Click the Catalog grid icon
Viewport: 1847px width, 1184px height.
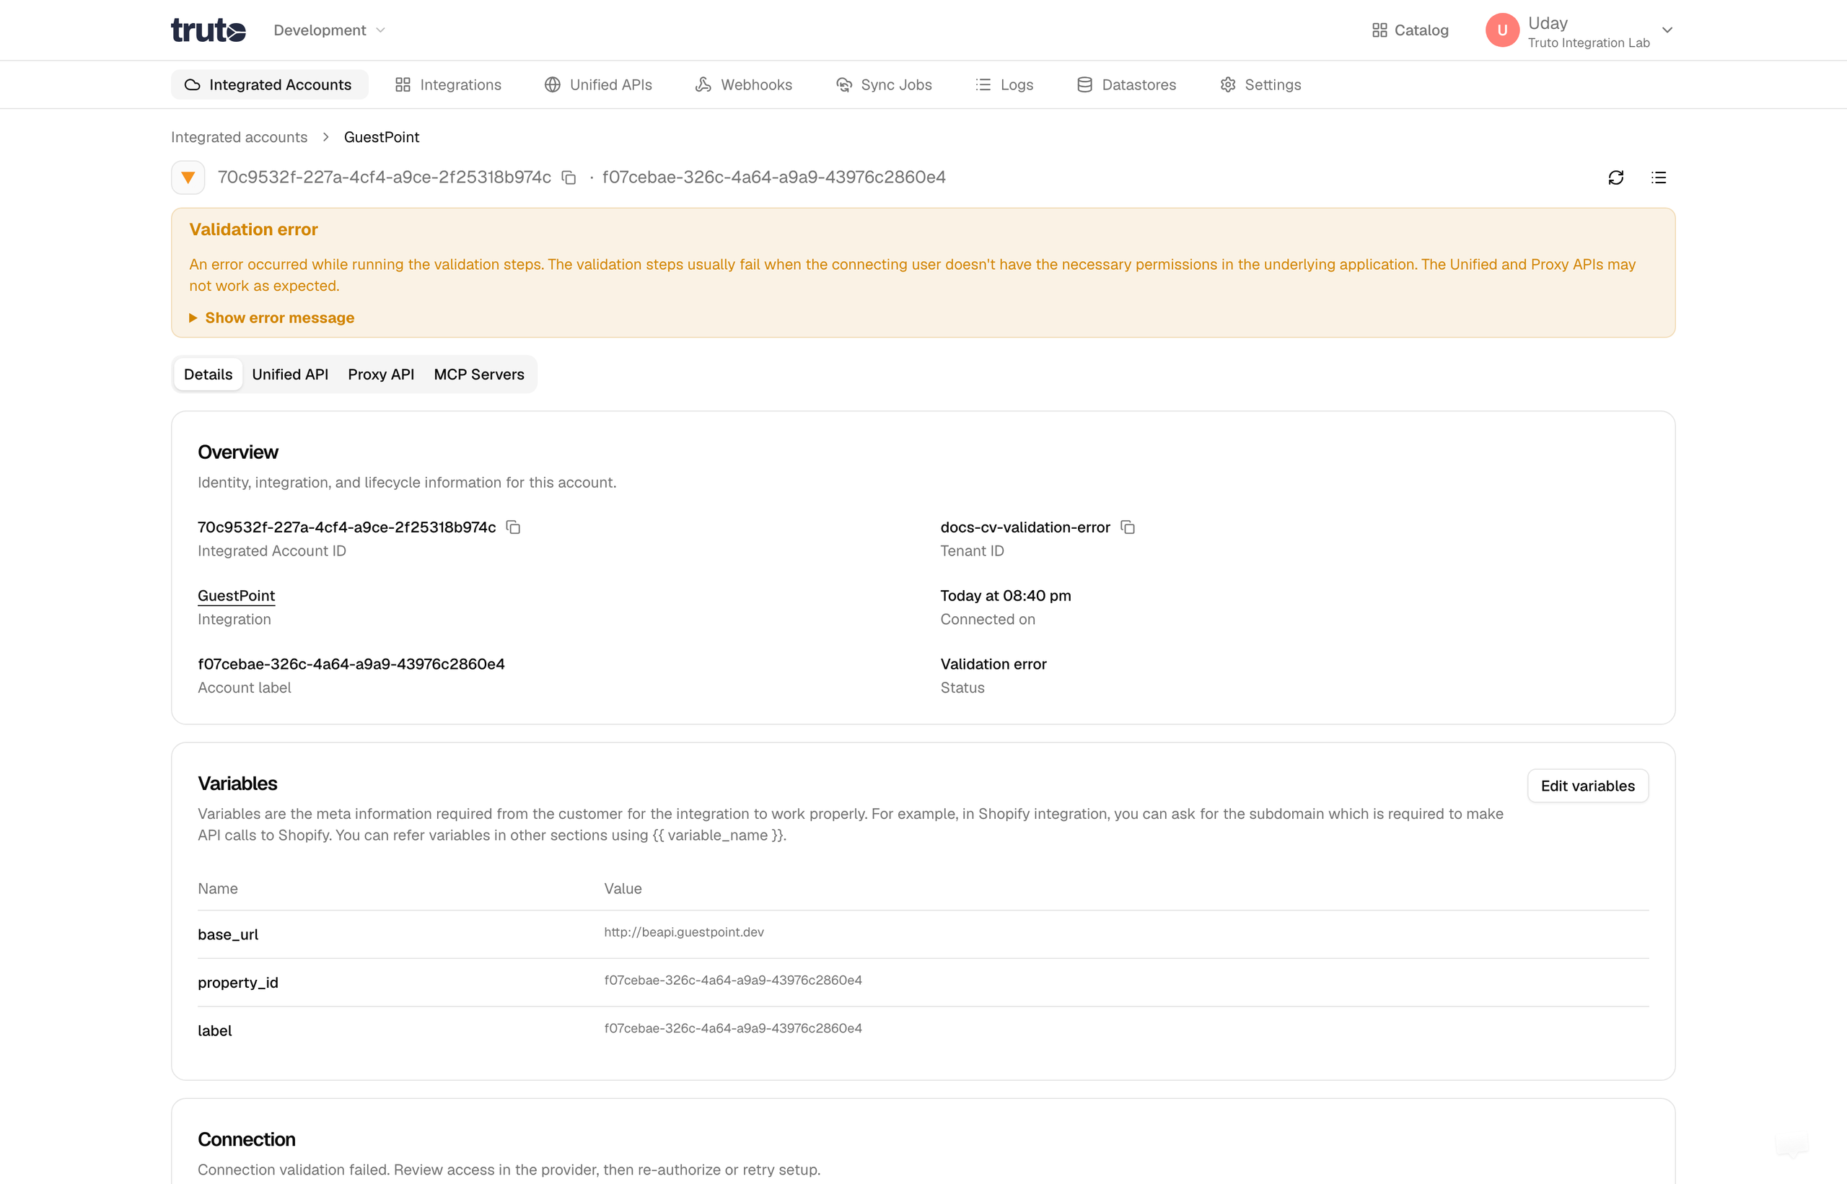[1379, 30]
